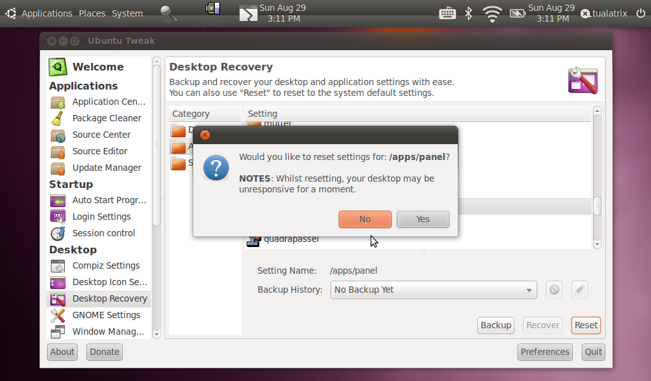Image resolution: width=651 pixels, height=381 pixels.
Task: Click the Reset button
Action: 586,325
